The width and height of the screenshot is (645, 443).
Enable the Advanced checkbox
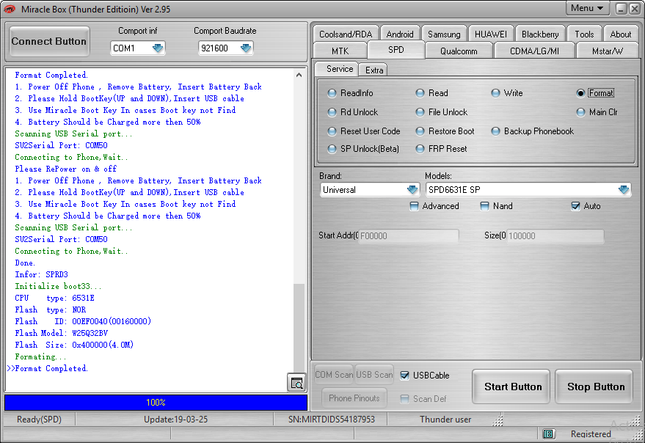(415, 206)
